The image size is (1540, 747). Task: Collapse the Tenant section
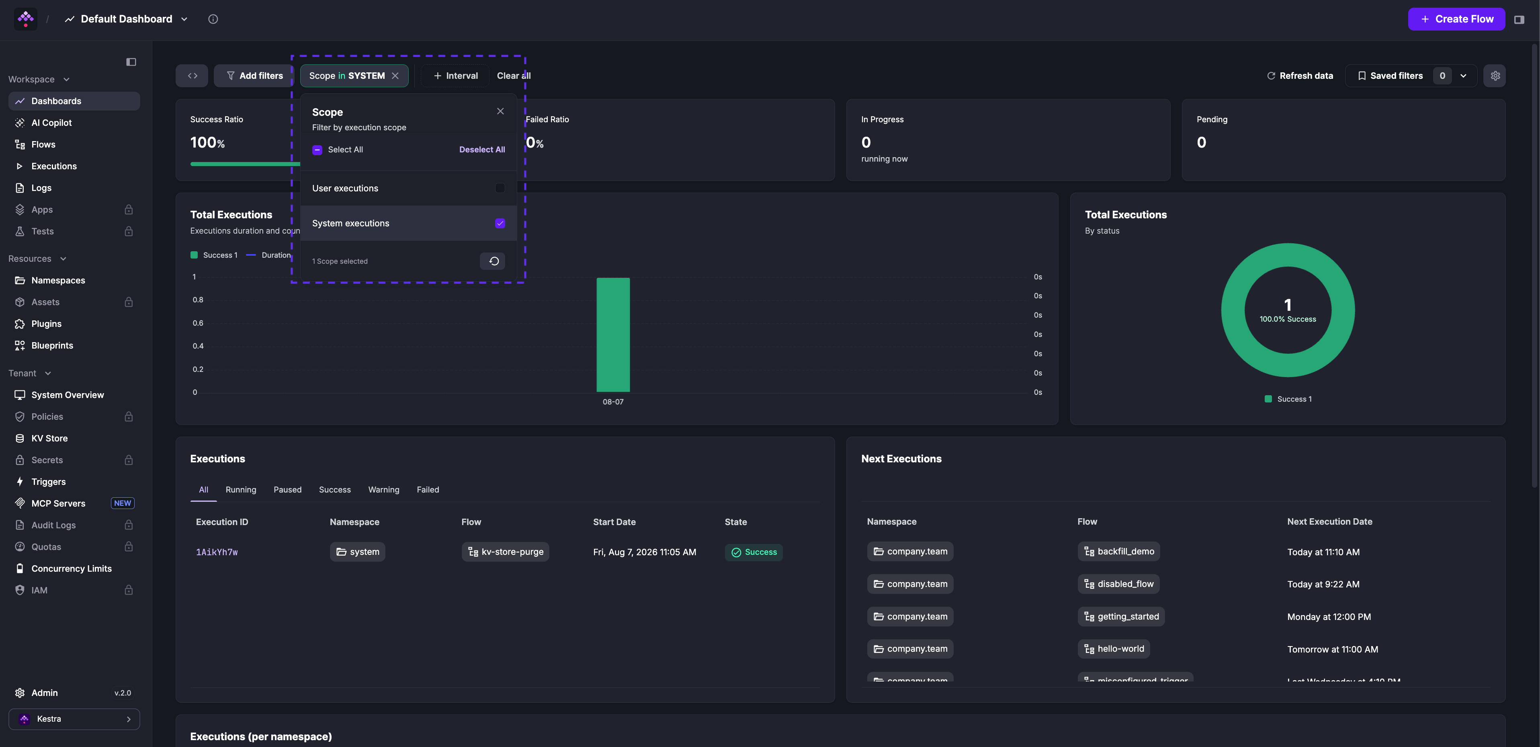pos(30,373)
